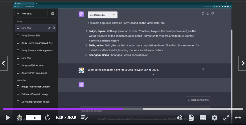Skip the video forward a few seconds
246x125 pixels.
pos(47,118)
